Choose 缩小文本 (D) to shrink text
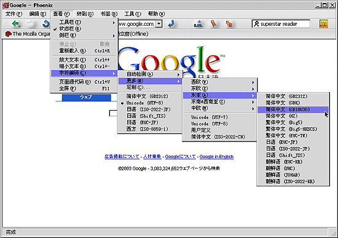338x238 pixels. pos(84,66)
